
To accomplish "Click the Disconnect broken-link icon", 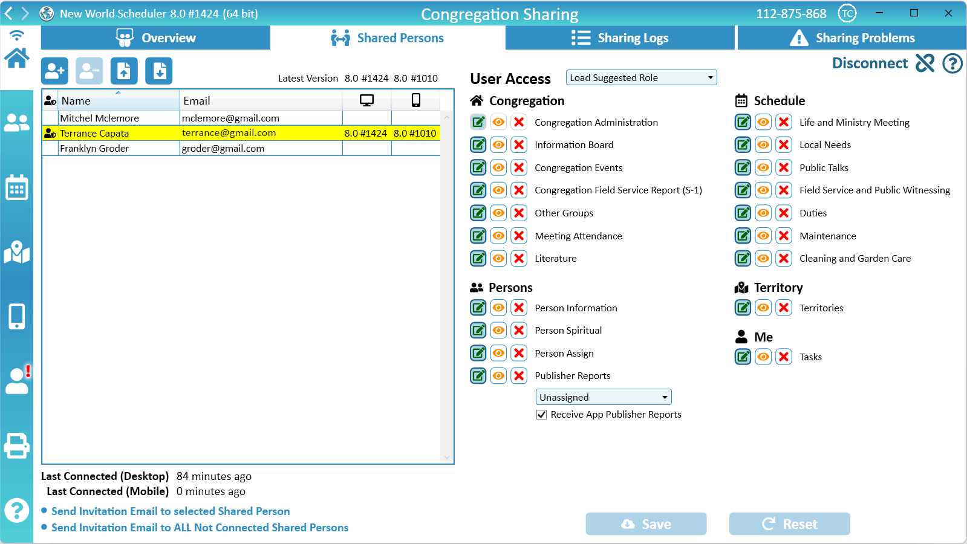I will pyautogui.click(x=925, y=63).
